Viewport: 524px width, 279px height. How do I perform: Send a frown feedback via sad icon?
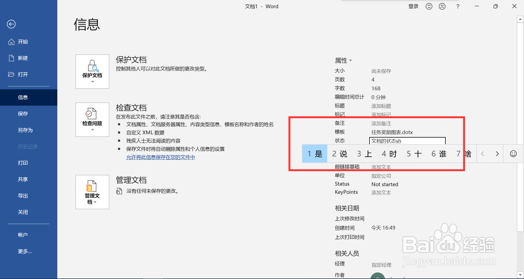442,6
